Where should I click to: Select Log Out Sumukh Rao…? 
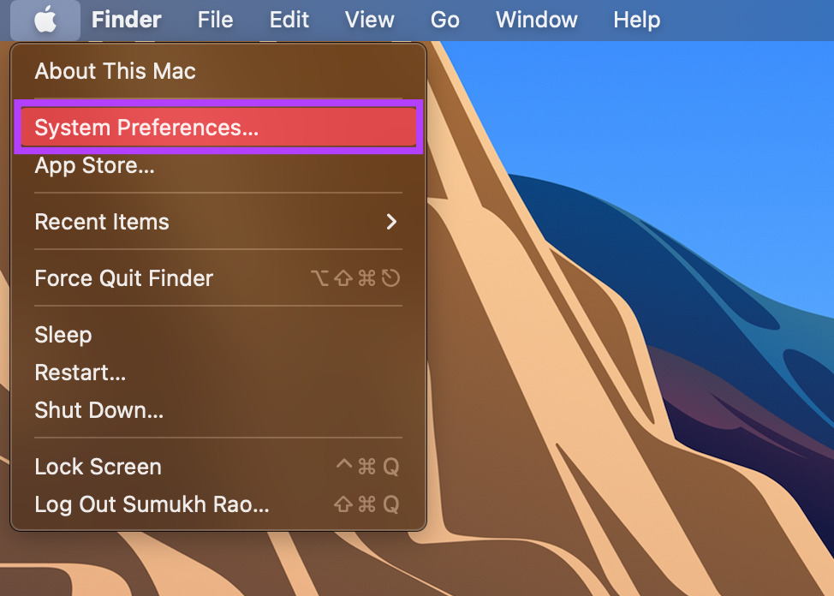(x=218, y=504)
